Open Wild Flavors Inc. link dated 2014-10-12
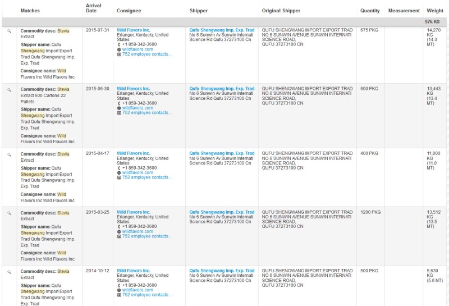This screenshot has width=449, height=306. pyautogui.click(x=134, y=270)
